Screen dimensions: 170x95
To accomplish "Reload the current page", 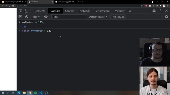I will pos(10,6).
